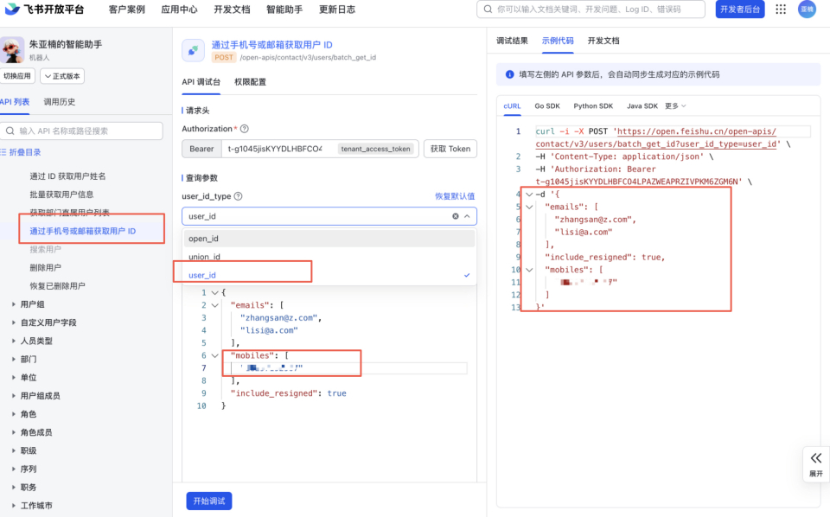Select the Go SDK code tab
Viewport: 830px width, 517px height.
pos(546,105)
